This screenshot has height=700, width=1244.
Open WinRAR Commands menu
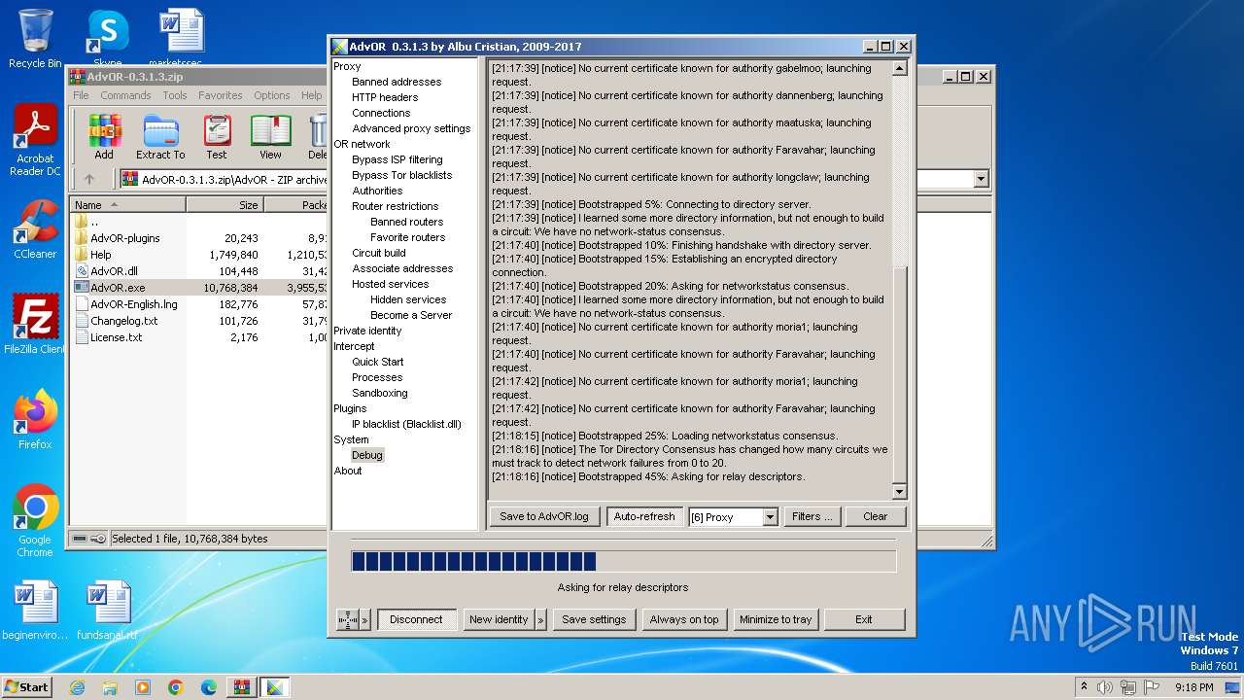[x=125, y=95]
